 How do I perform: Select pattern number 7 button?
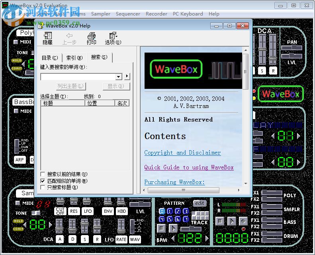[x=186, y=219]
